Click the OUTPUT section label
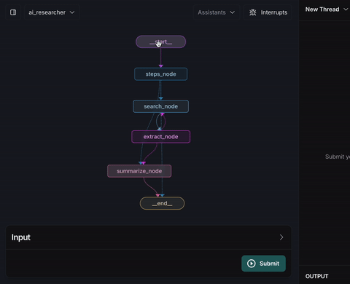This screenshot has height=284, width=350. click(x=316, y=276)
